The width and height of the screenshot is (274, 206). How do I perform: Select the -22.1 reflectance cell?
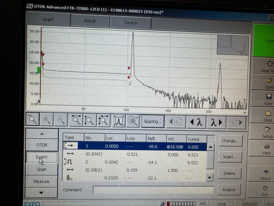[x=152, y=178]
